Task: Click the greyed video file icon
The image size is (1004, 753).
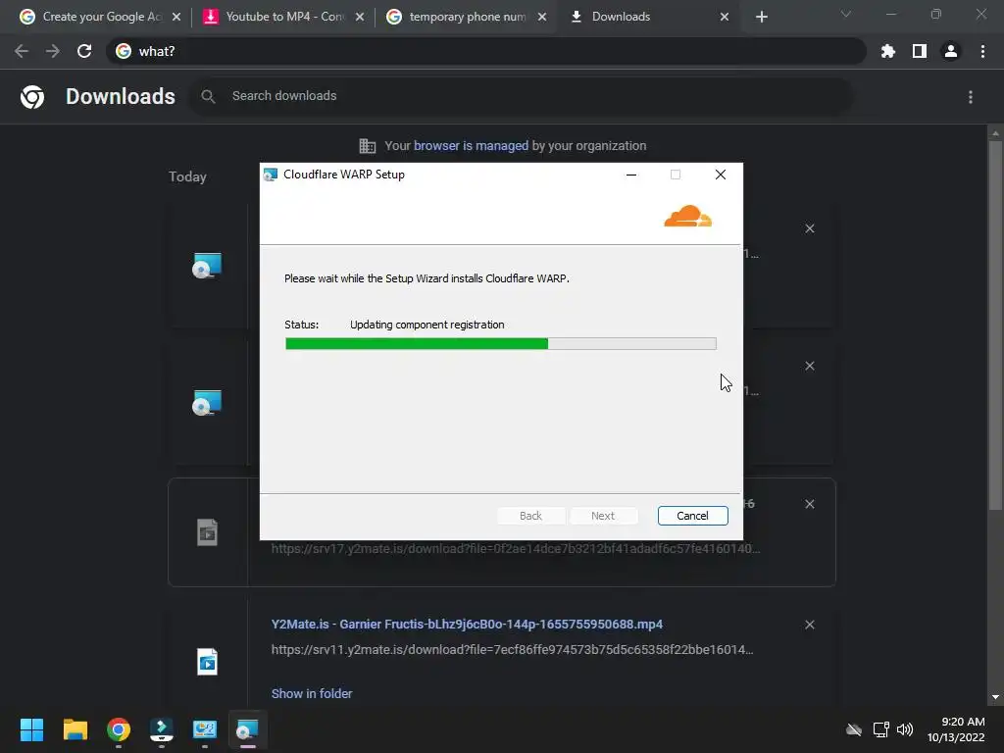Action: (x=207, y=532)
